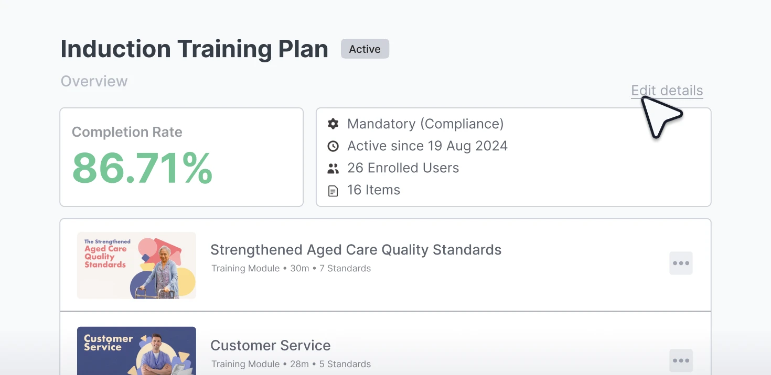This screenshot has width=771, height=375.
Task: Expand the Strengthened Aged Care Quality Standards module
Action: [x=356, y=250]
